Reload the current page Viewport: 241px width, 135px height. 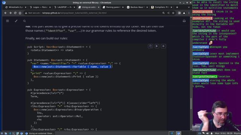point(15,13)
